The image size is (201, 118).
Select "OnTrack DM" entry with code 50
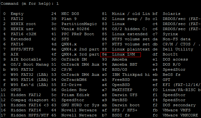[74, 59]
